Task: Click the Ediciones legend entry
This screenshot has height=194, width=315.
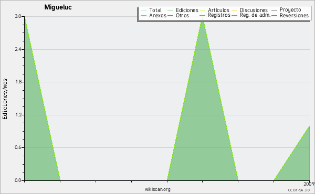Action: coord(183,10)
